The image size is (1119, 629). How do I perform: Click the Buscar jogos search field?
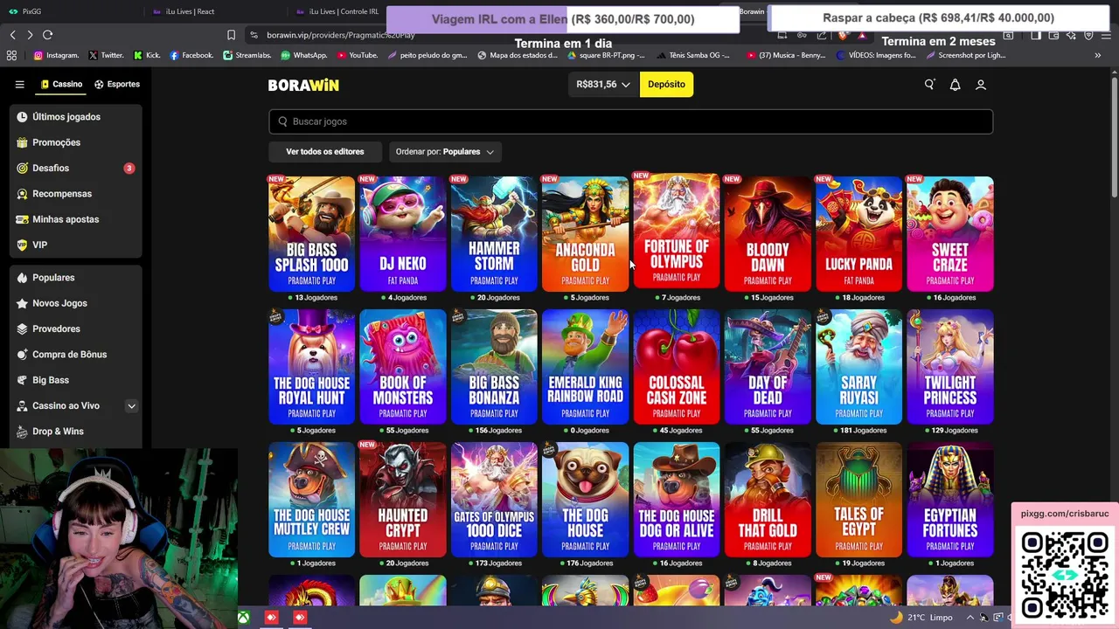pyautogui.click(x=630, y=121)
